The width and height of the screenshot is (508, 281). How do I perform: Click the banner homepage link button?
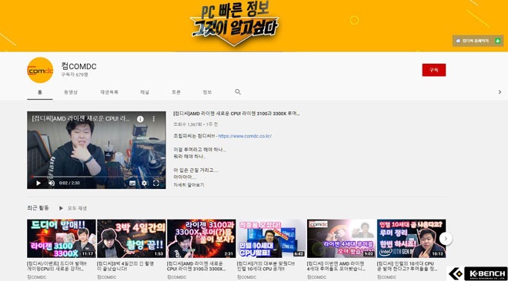coord(478,41)
